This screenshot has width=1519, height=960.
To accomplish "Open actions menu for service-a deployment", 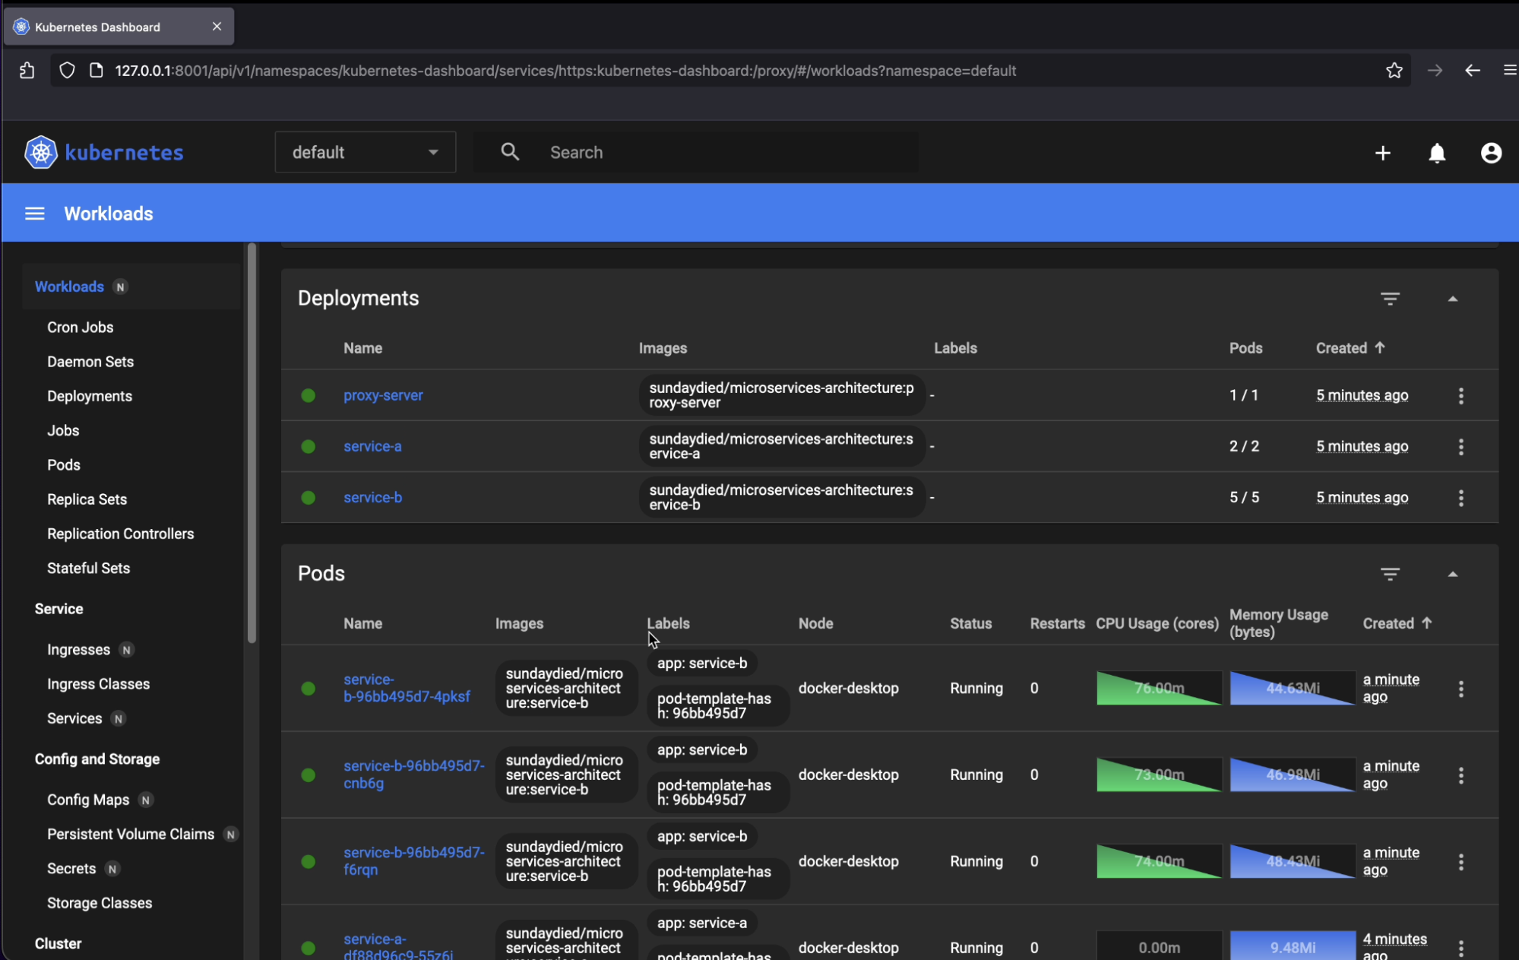I will click(1460, 446).
